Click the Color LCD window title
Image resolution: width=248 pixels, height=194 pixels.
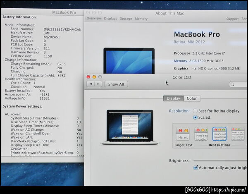[x=182, y=77]
